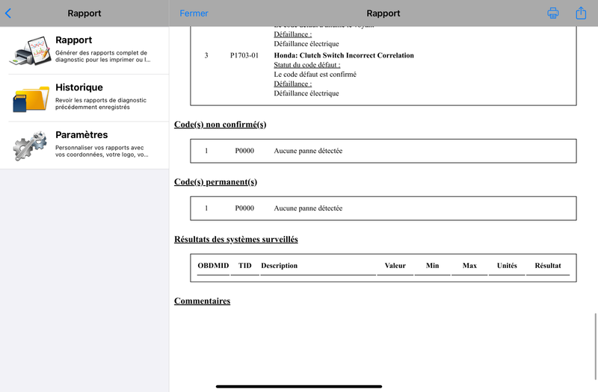Viewport: 598px width, 392px height.
Task: Tap the Historique folder icon
Action: (31, 99)
